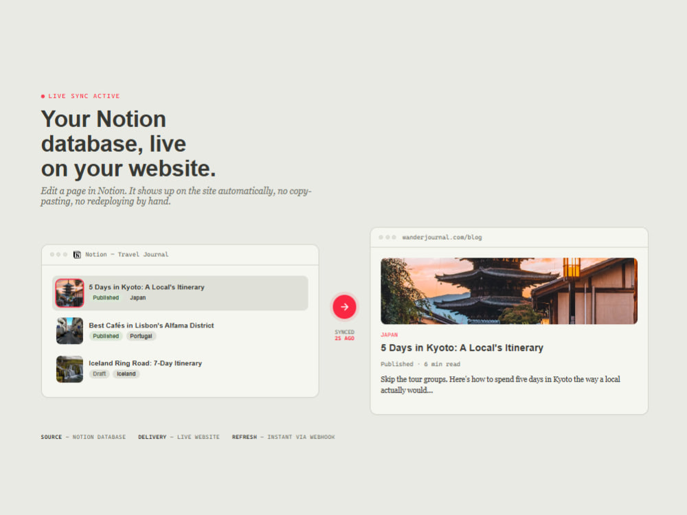Open the Iceland waterfall thumbnail
Viewport: 687px width, 515px height.
(69, 369)
